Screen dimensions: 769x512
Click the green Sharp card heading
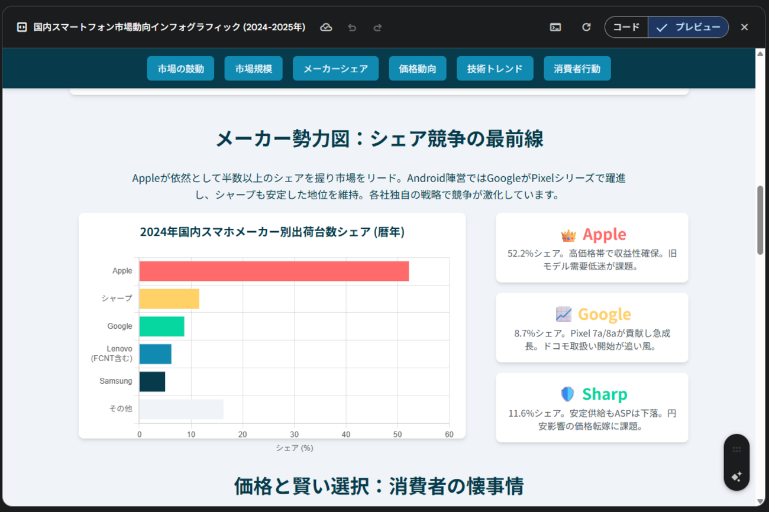coord(605,394)
